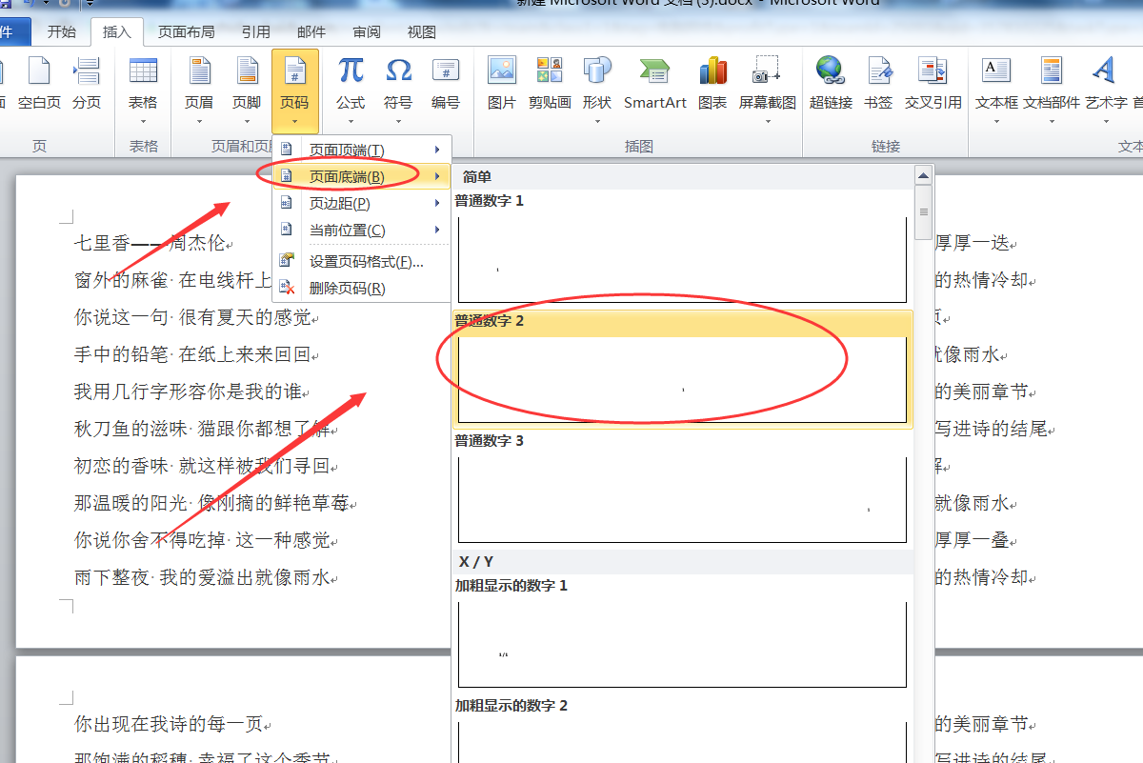Choose Current Position (当前位置) menu item
This screenshot has width=1143, height=763.
(x=361, y=230)
